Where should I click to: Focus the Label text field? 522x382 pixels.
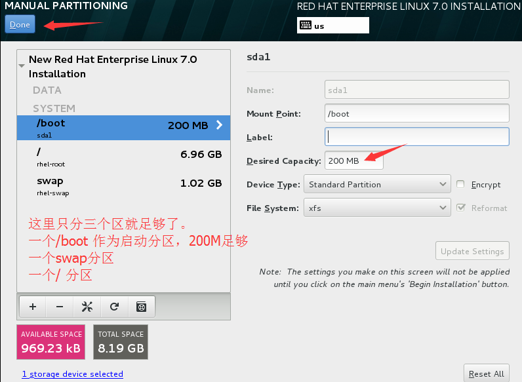tap(417, 136)
